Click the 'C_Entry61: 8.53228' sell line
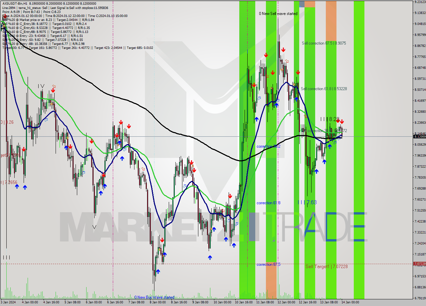426x306 pixels. (x=46, y=28)
